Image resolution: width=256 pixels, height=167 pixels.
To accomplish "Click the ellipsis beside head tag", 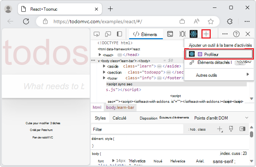I will pos(120,55).
